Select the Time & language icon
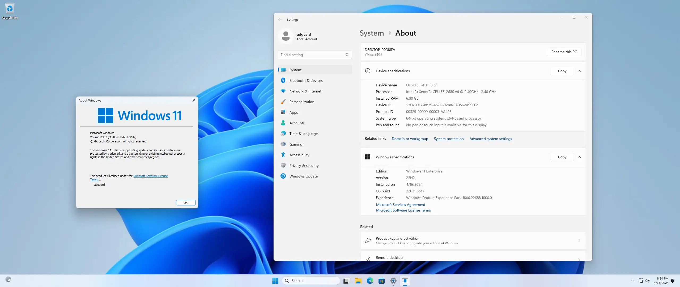 coord(283,133)
